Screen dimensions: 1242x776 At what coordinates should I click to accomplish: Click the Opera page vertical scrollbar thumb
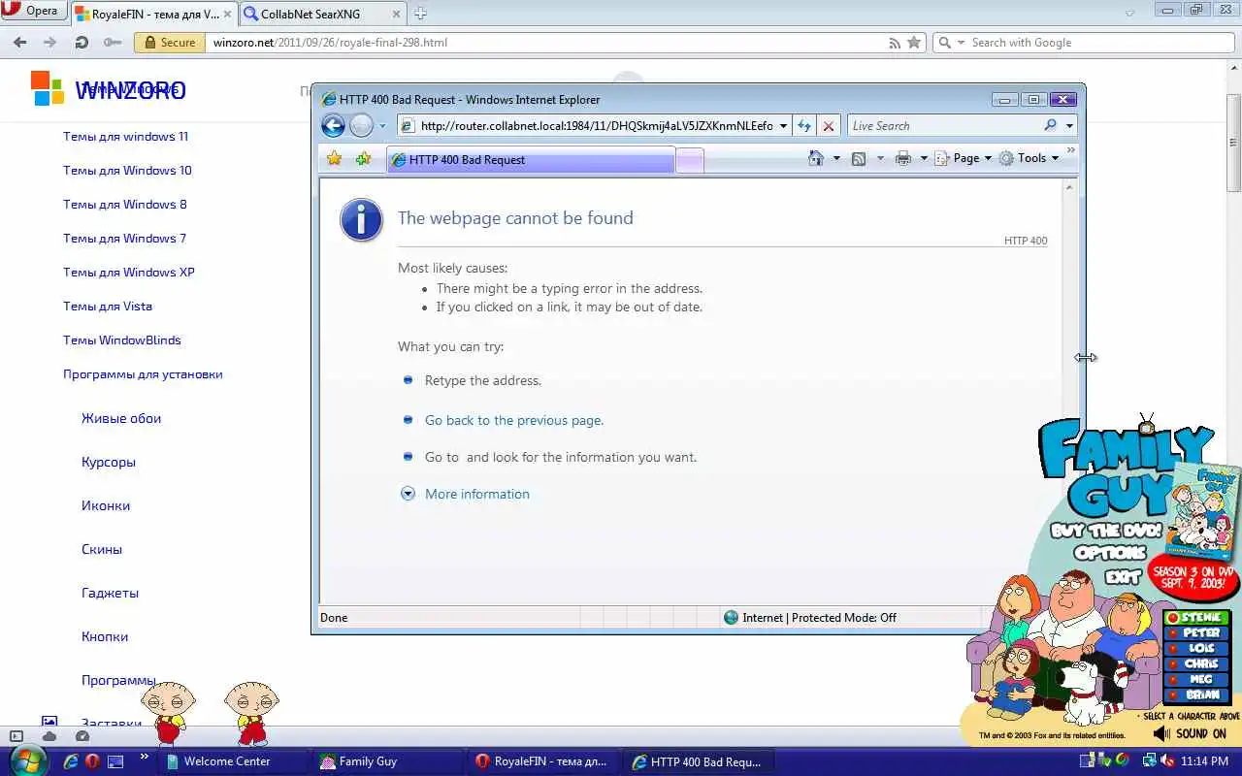tap(1233, 144)
